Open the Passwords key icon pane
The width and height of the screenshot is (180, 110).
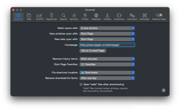[51, 17]
